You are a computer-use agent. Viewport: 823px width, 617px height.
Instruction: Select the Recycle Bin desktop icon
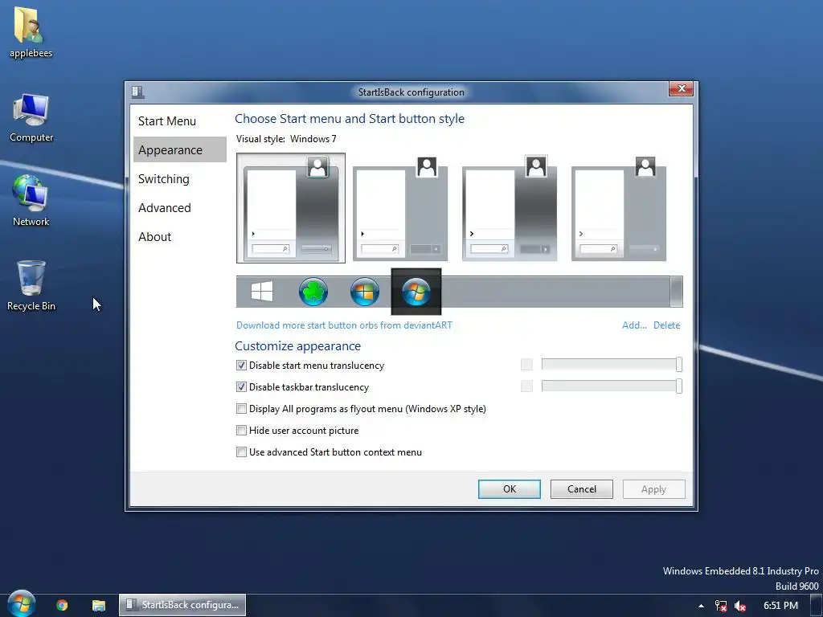coord(31,286)
